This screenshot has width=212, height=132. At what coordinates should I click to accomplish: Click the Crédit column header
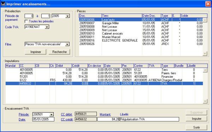click(80, 66)
